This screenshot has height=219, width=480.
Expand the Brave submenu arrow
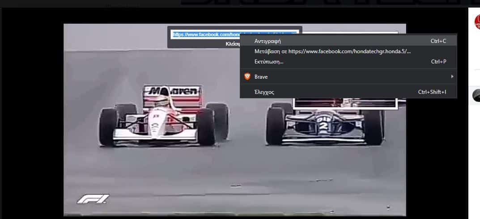coord(452,76)
